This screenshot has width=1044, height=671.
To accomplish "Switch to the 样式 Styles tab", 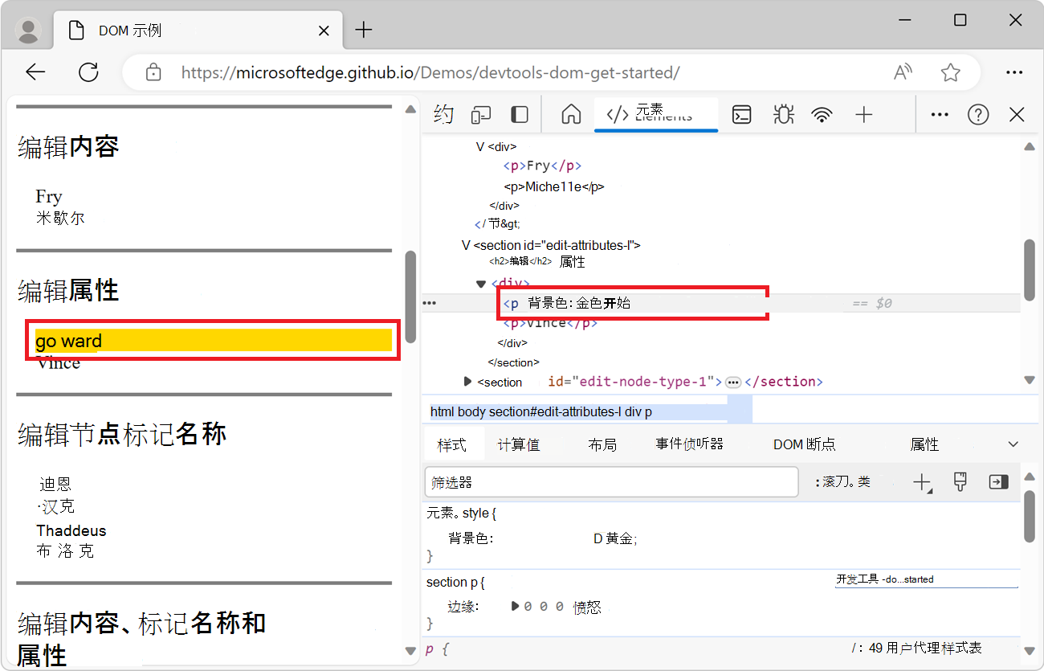I will click(452, 444).
